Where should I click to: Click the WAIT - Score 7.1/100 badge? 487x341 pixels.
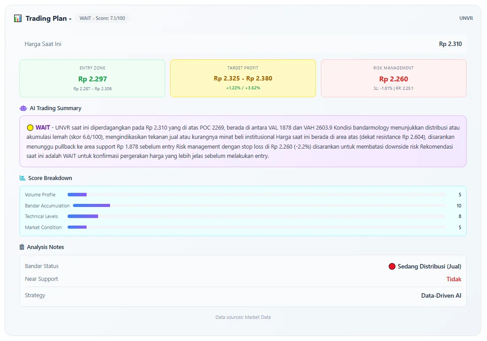[x=102, y=19]
